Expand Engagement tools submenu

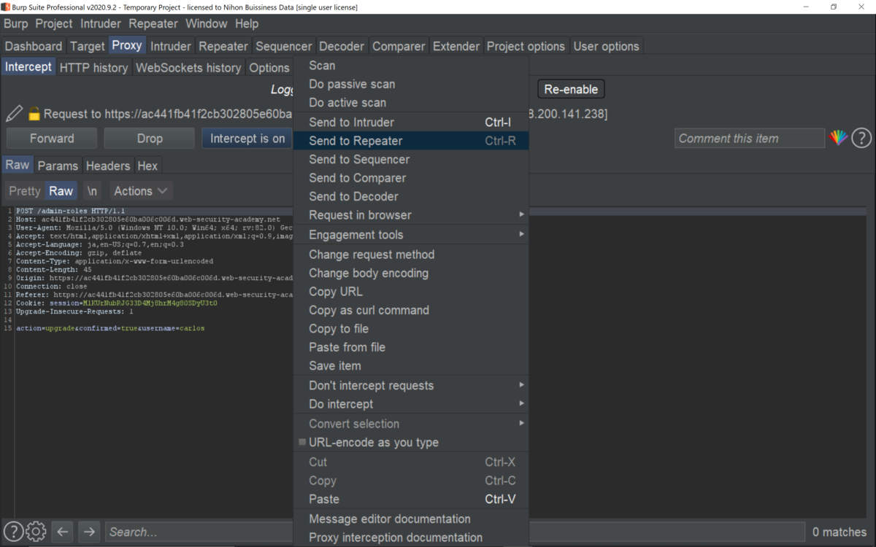click(x=410, y=235)
